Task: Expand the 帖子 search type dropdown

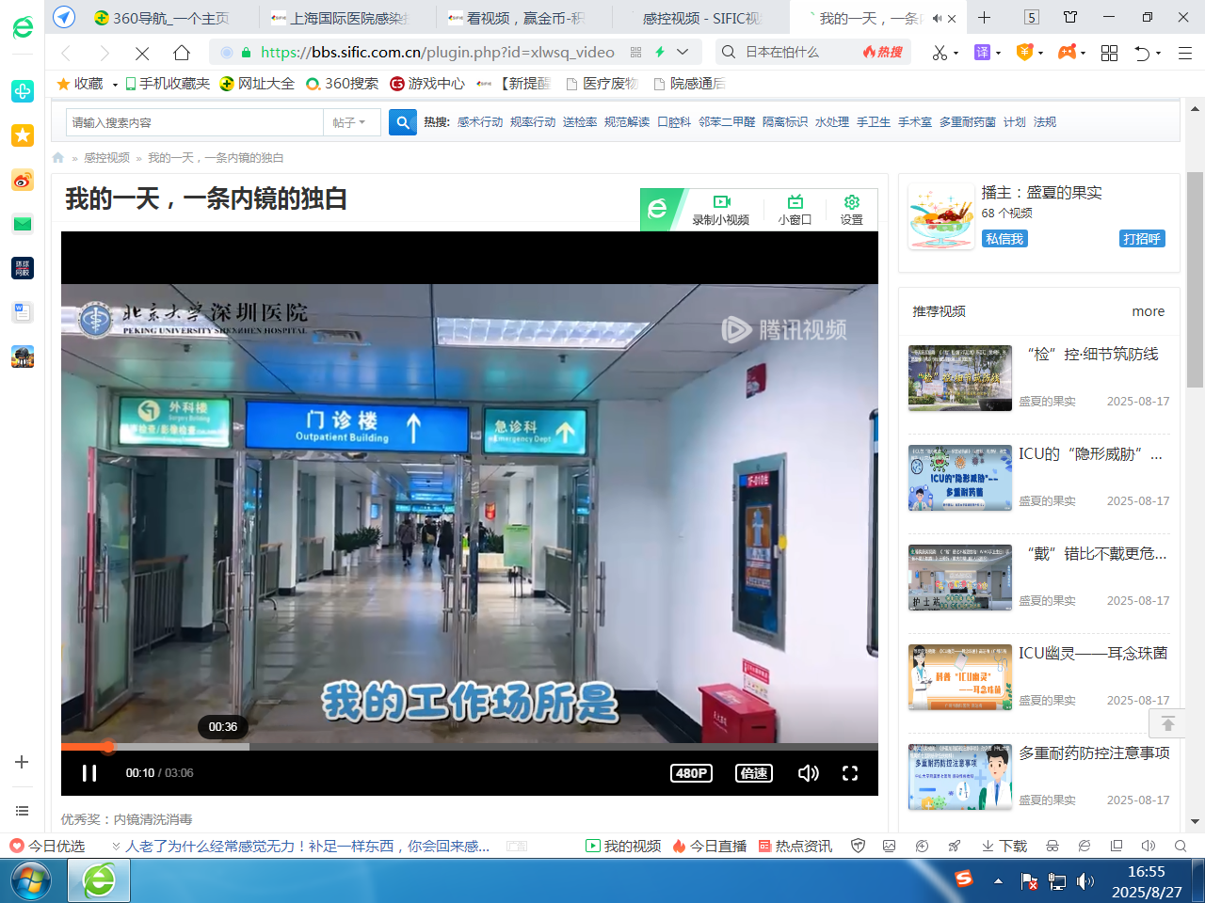Action: [x=350, y=122]
